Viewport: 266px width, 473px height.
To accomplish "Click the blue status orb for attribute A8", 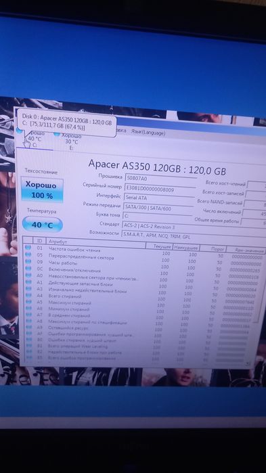I will 28,321.
